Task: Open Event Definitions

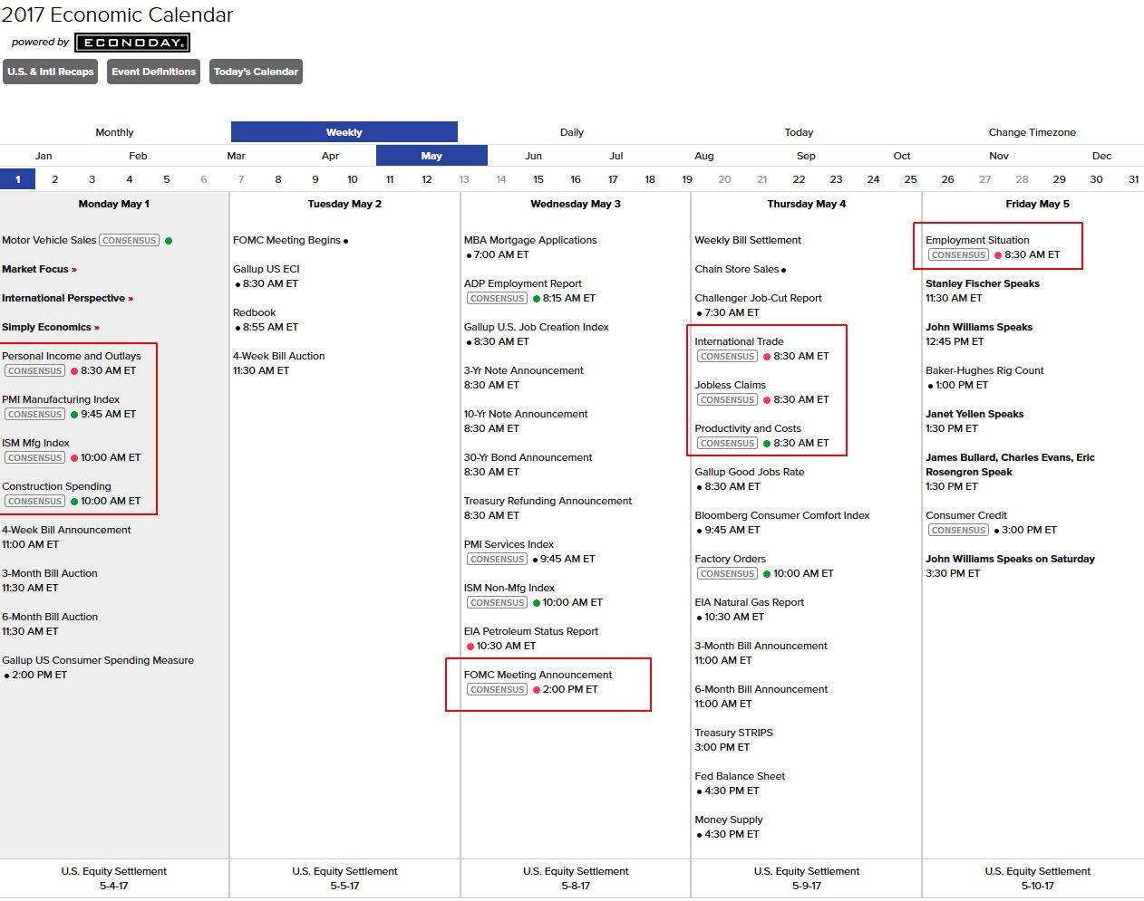Action: click(x=154, y=72)
